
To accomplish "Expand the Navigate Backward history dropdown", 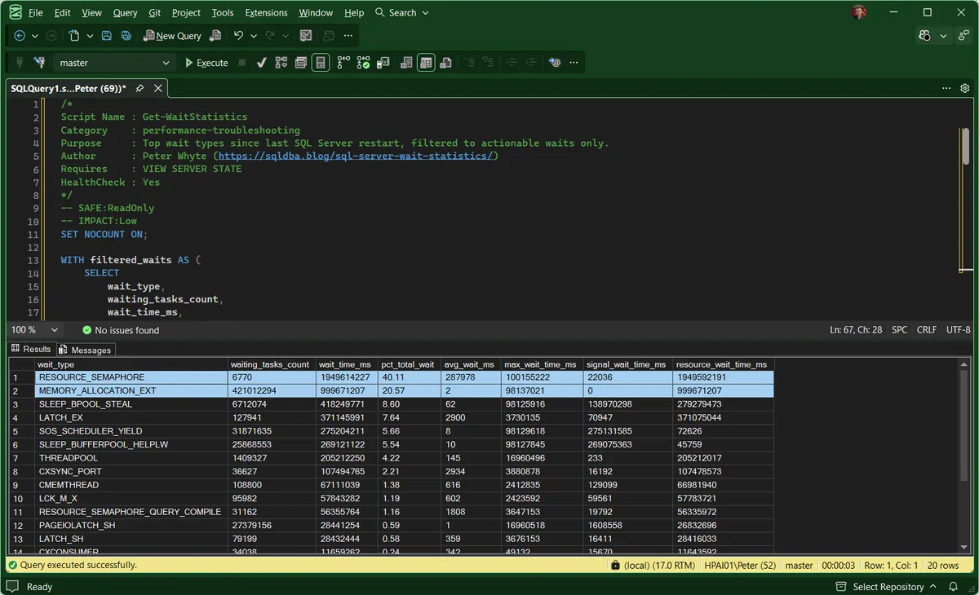I will coord(34,36).
